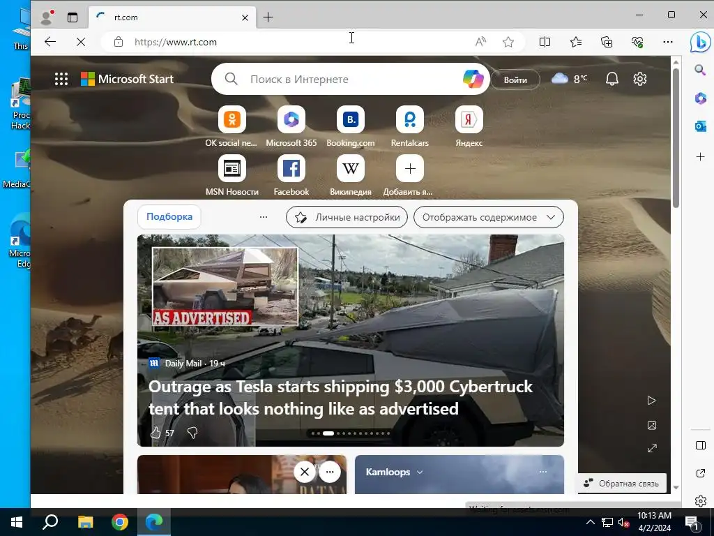
Task: Open the Tesla Cybertruck tent article
Action: click(340, 397)
